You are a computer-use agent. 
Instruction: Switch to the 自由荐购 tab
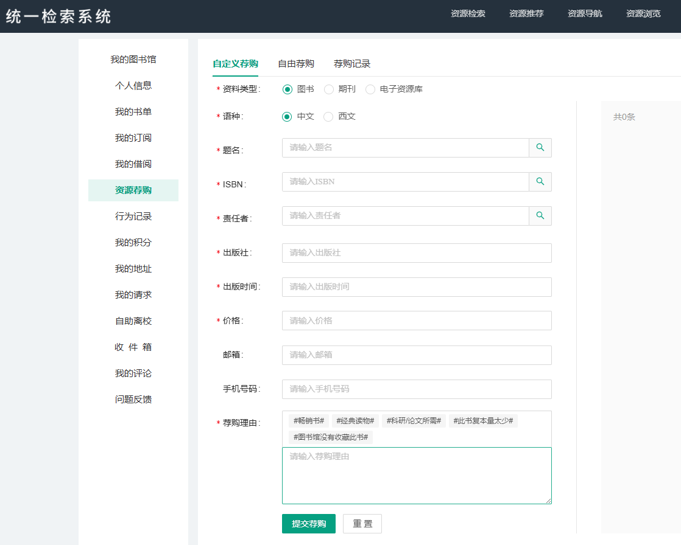click(x=296, y=64)
